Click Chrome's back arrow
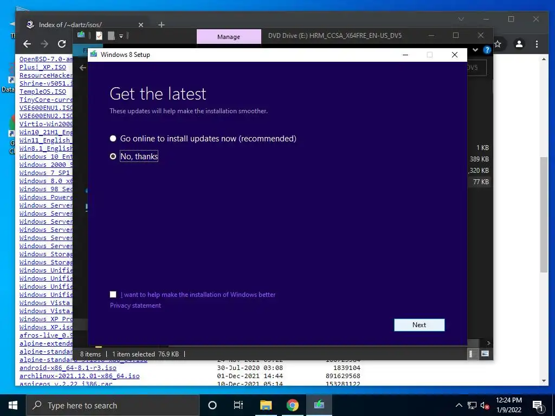This screenshot has height=416, width=555. [x=27, y=44]
